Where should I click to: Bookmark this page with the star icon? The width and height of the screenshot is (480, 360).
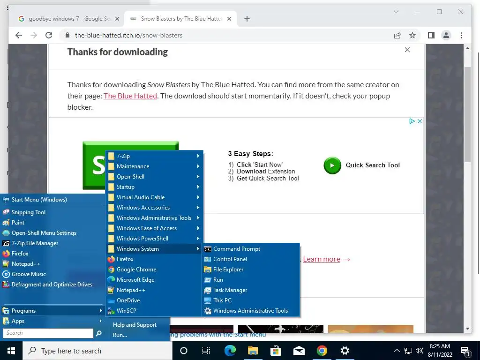click(x=412, y=35)
